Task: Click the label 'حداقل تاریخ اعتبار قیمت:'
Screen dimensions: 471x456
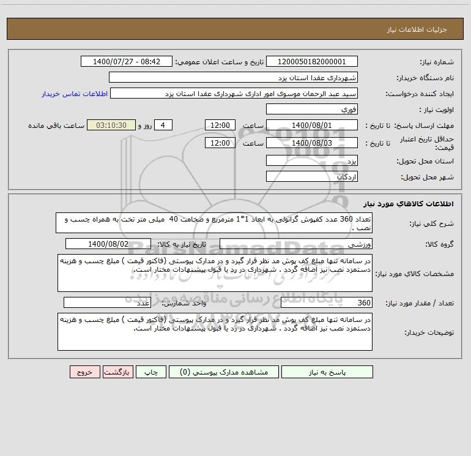Action: tap(427, 143)
